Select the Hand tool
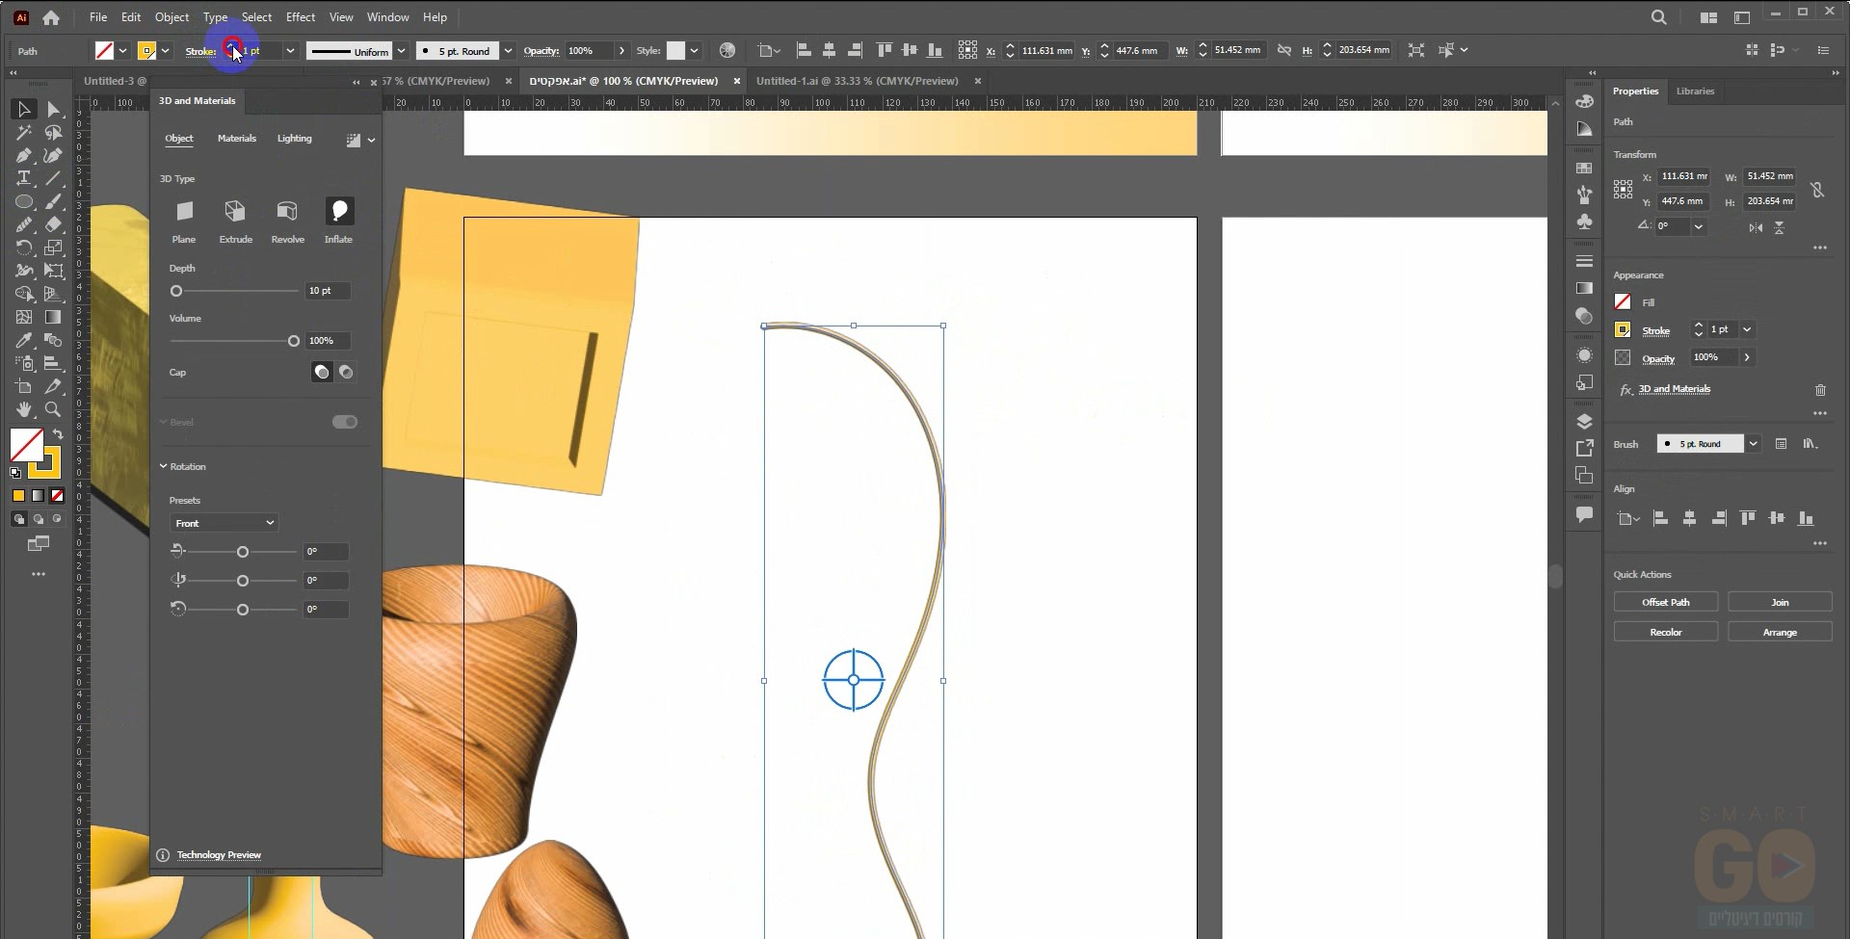 (24, 410)
